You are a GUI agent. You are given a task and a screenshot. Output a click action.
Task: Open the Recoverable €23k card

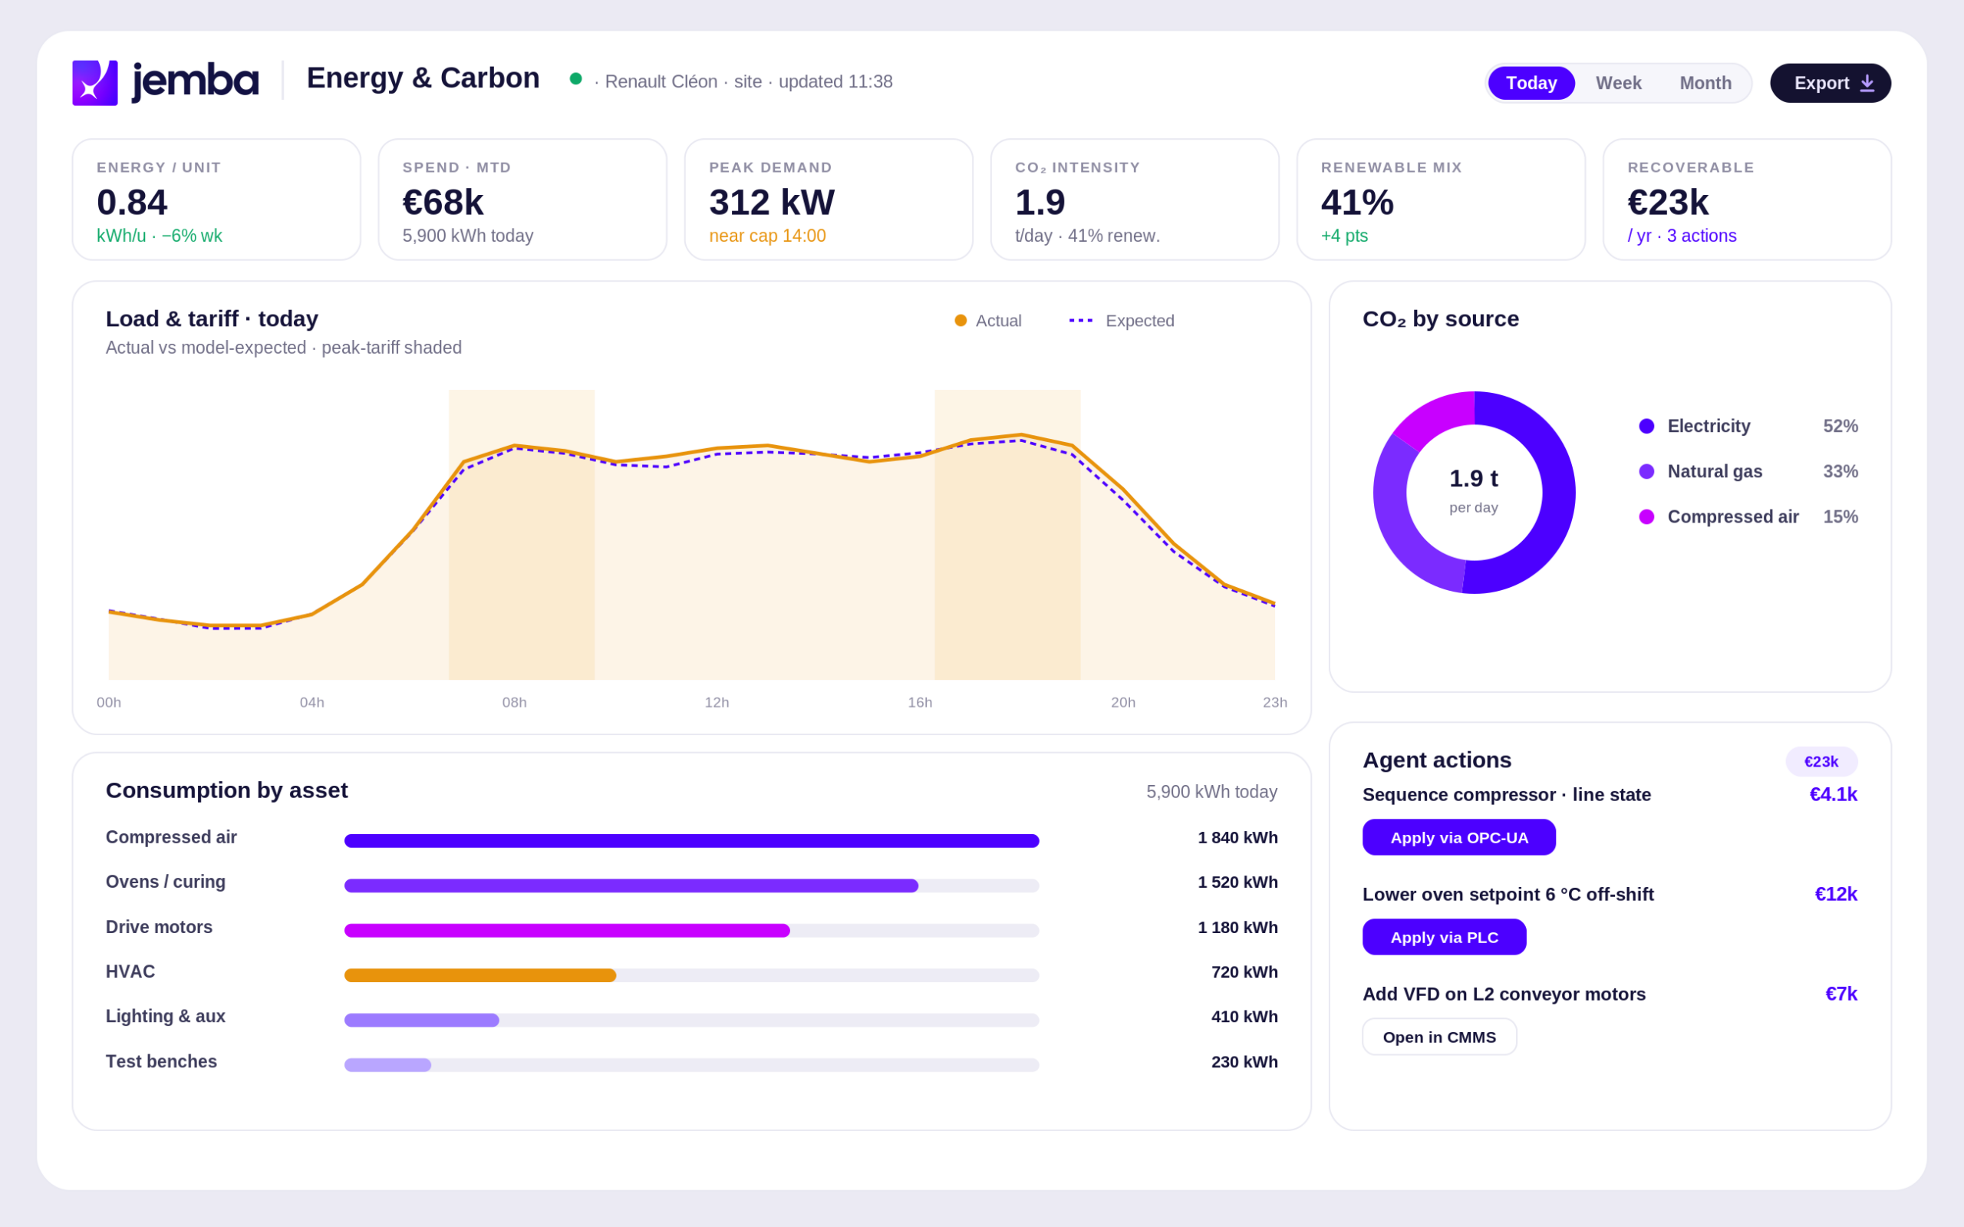coord(1747,200)
